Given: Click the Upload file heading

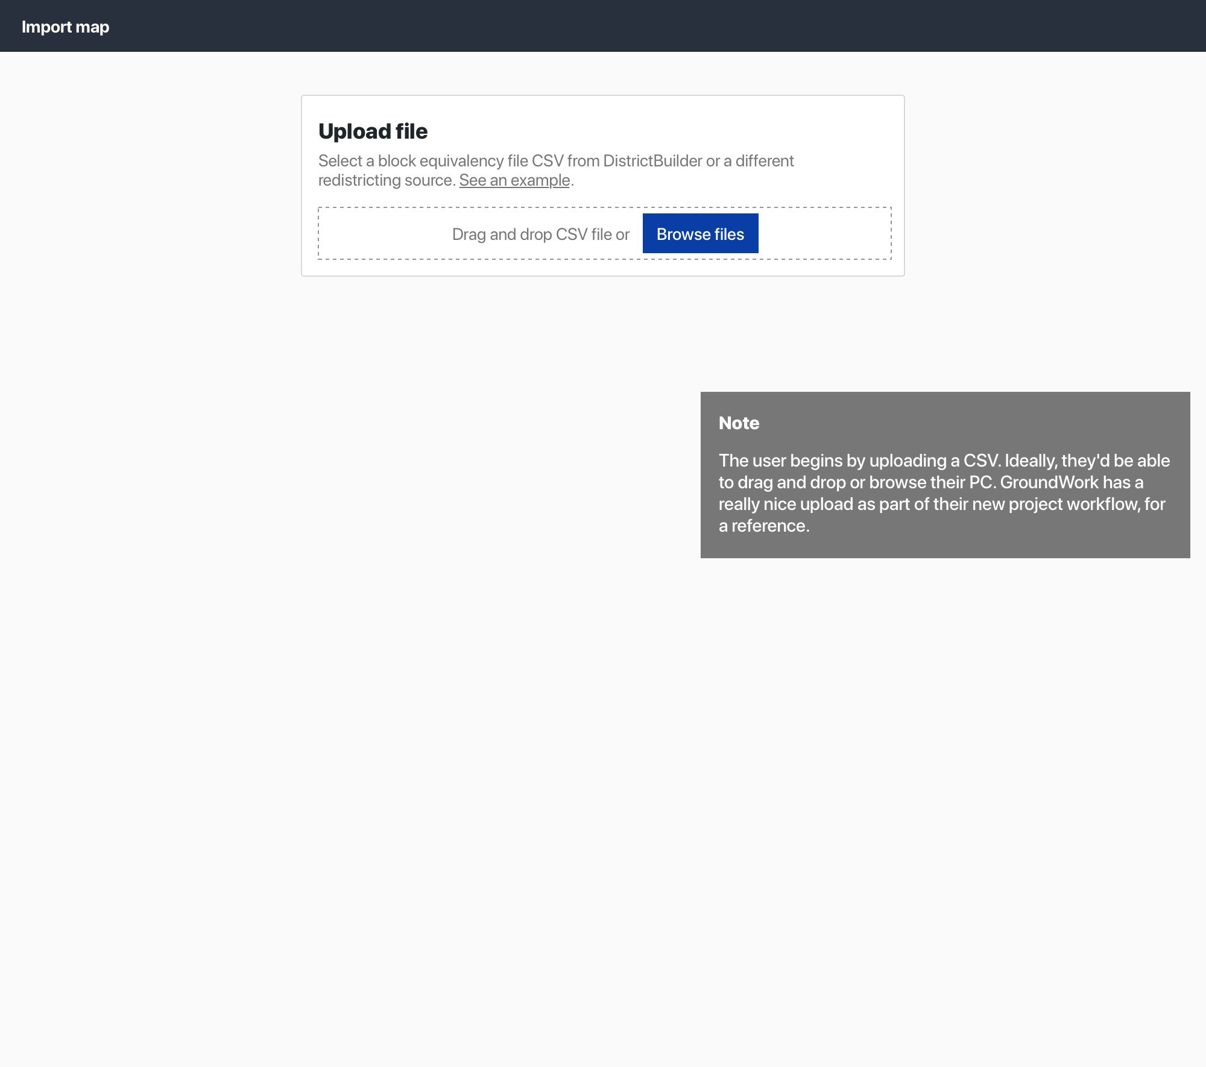Looking at the screenshot, I should pyautogui.click(x=373, y=131).
